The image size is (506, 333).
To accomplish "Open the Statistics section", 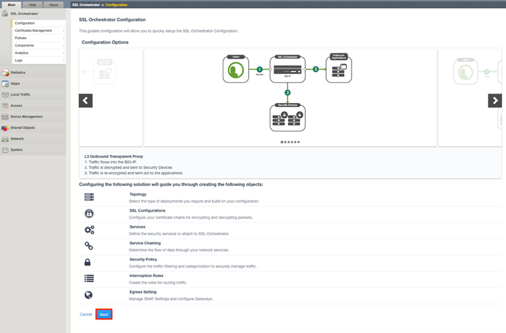I will 33,73.
